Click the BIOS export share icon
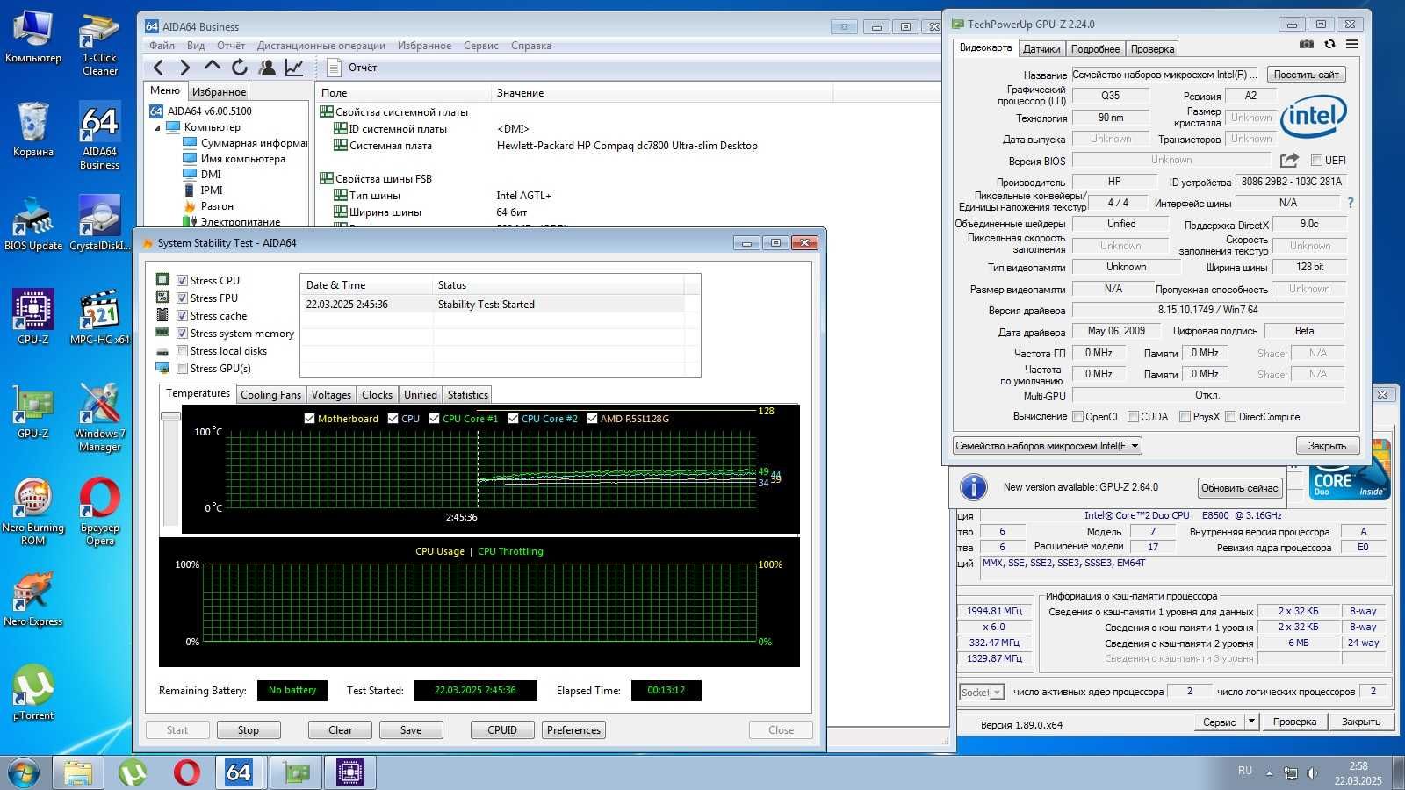 tap(1289, 160)
